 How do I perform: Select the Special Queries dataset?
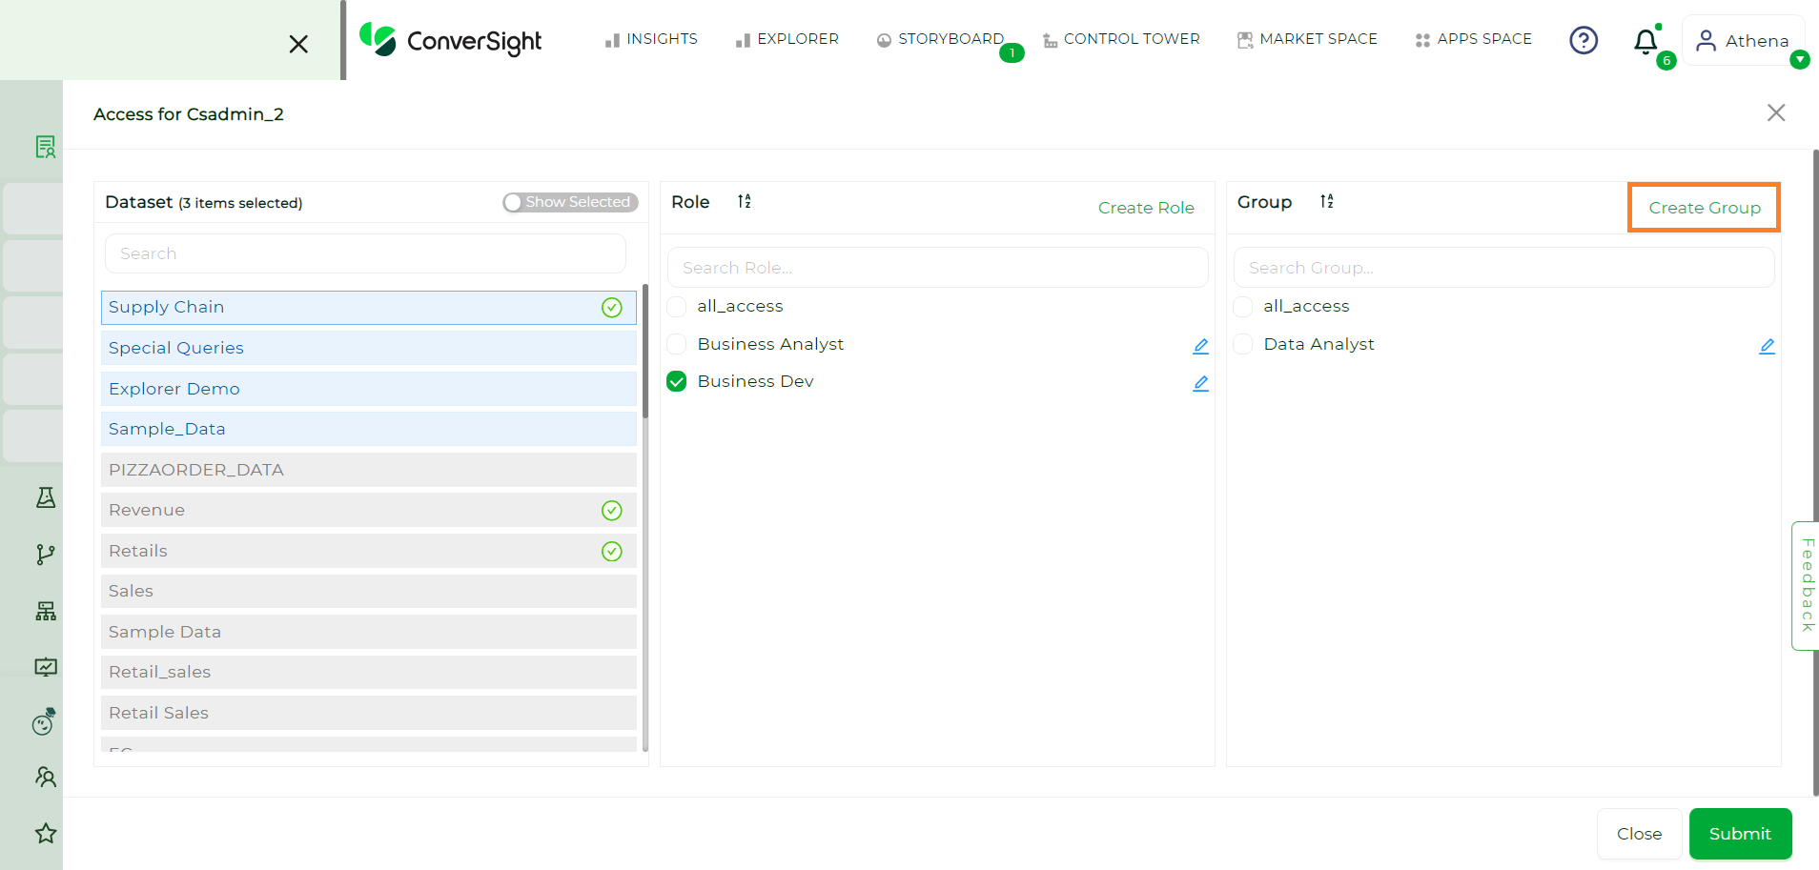point(369,348)
